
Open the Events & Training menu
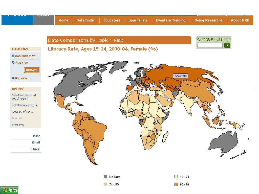click(170, 20)
